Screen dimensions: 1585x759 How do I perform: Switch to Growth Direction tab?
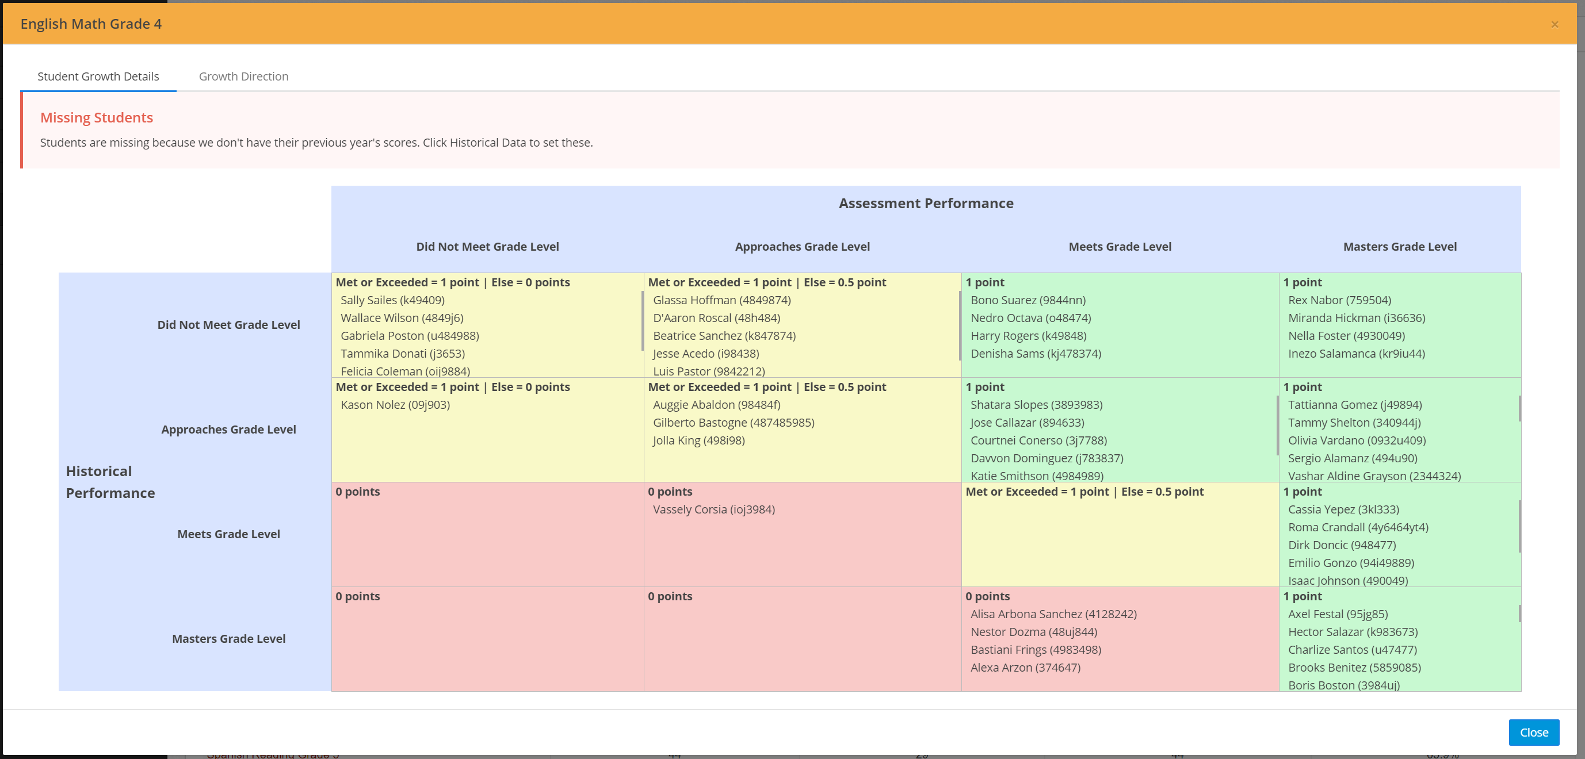click(243, 76)
